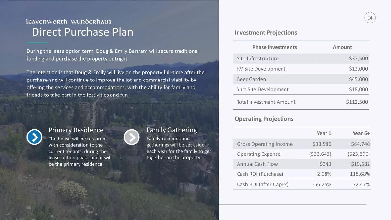Click the $343 cash flow value

(326, 164)
